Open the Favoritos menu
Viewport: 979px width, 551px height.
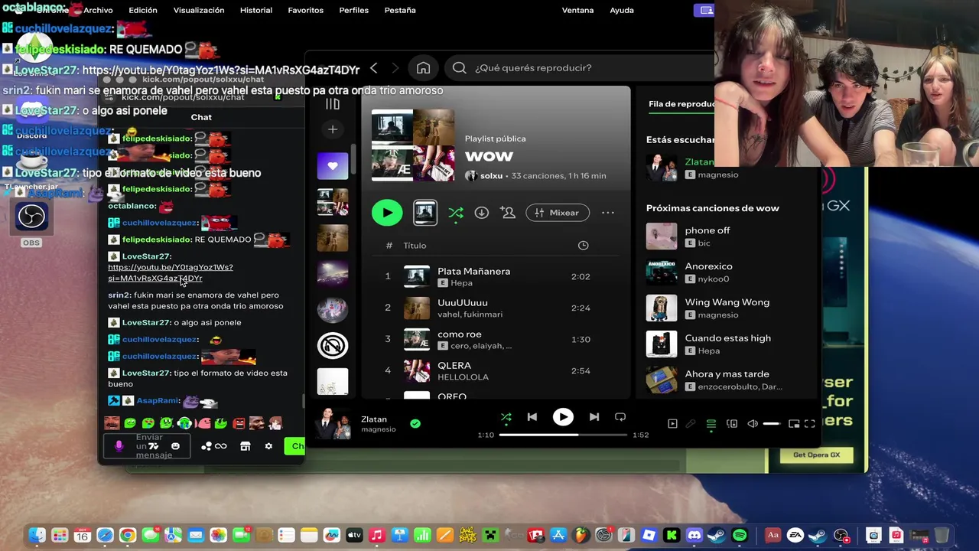305,10
